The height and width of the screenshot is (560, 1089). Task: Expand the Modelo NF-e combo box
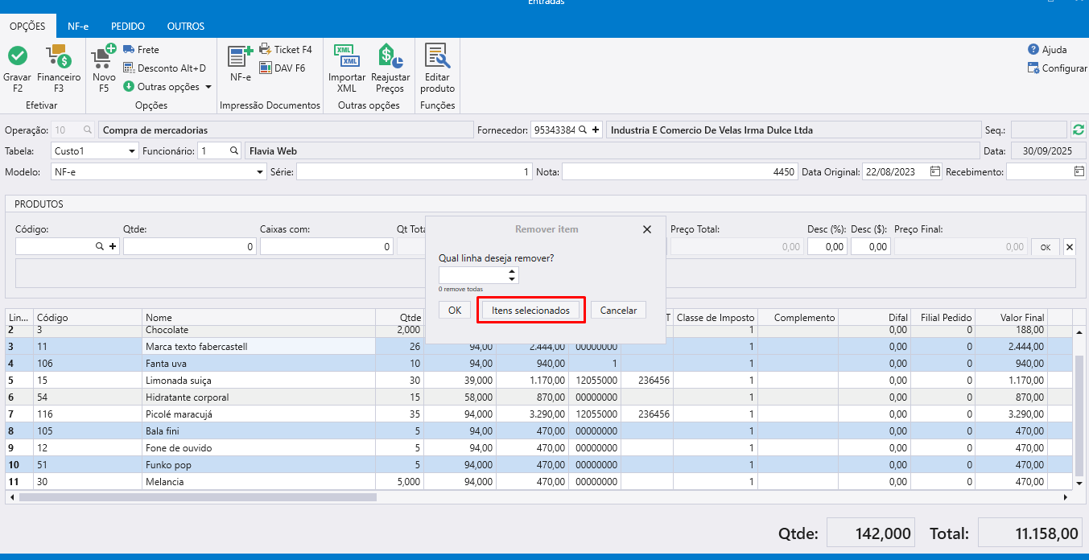[x=260, y=172]
